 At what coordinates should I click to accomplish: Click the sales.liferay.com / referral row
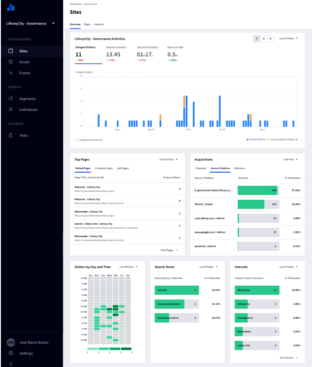point(247,218)
